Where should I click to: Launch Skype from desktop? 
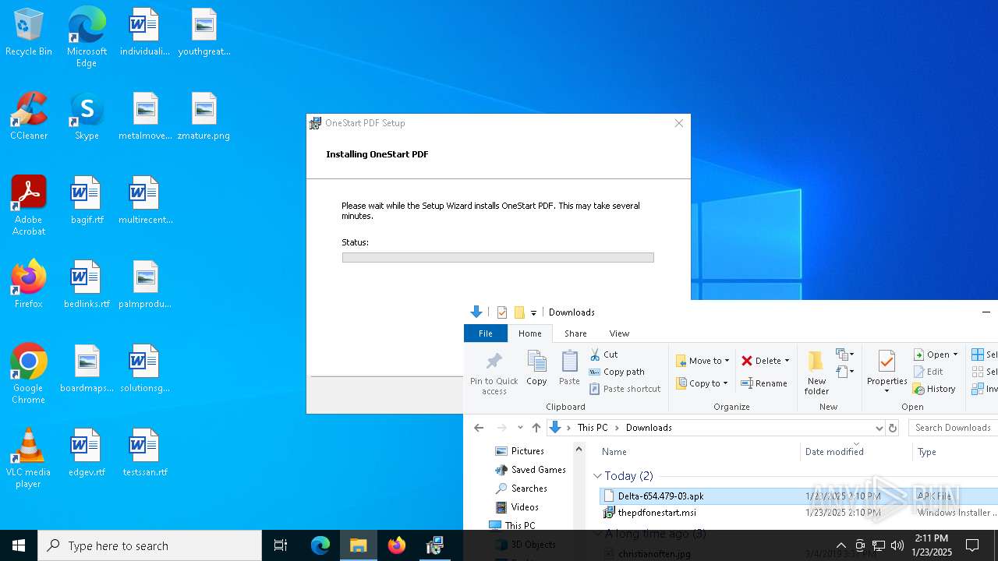[87, 116]
